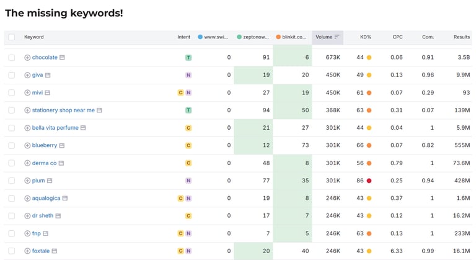Click the SERP icon beside giva keyword

tap(48, 75)
